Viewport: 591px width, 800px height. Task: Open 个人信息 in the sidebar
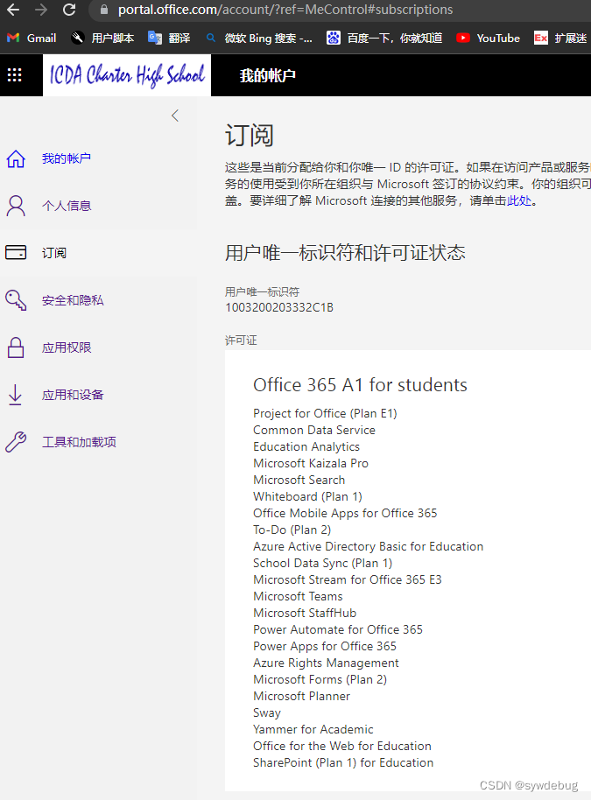[x=67, y=206]
